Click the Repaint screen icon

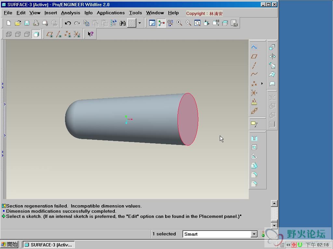[x=152, y=23]
